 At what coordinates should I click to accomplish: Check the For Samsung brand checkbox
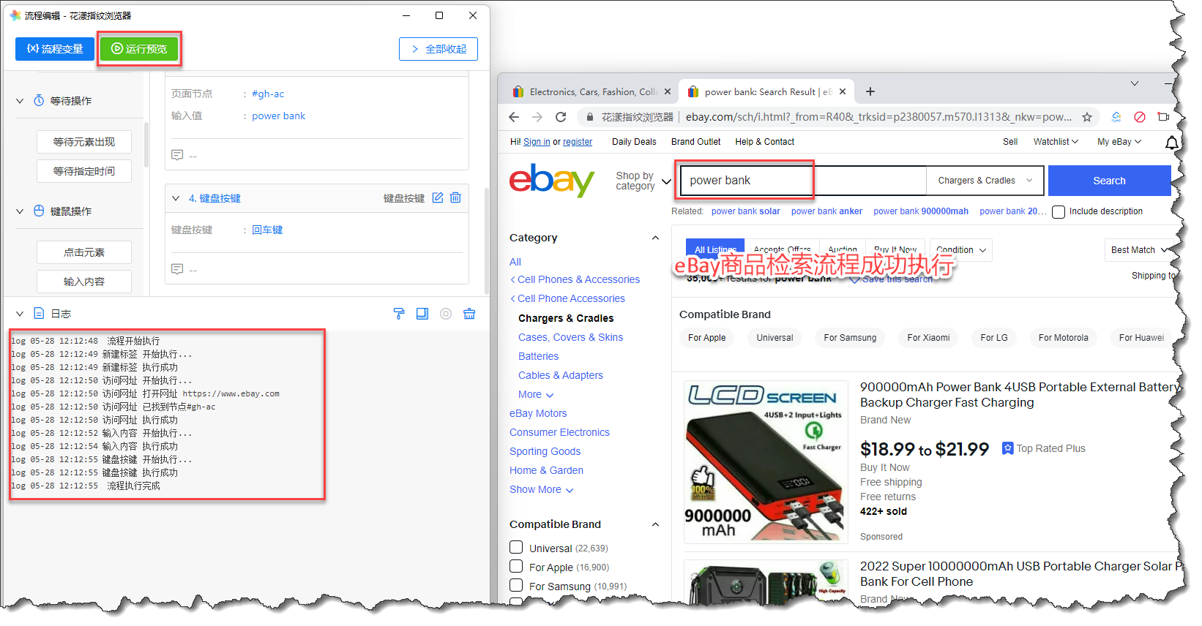(x=516, y=585)
